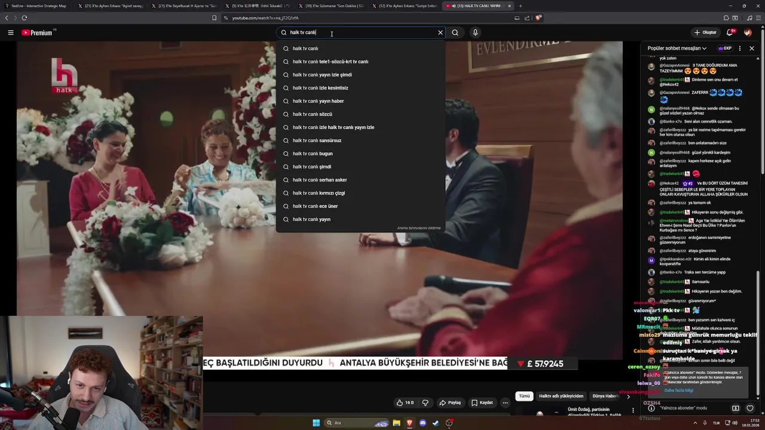Open the account avatar menu
Image resolution: width=765 pixels, height=430 pixels.
point(748,32)
